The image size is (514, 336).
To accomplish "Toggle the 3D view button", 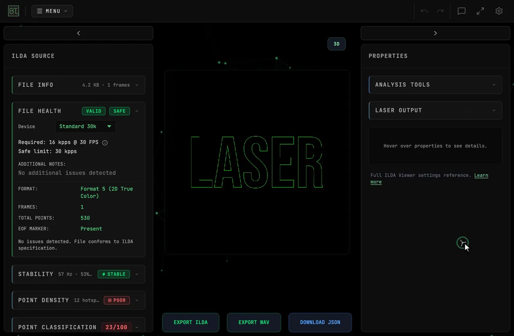I will tap(337, 44).
